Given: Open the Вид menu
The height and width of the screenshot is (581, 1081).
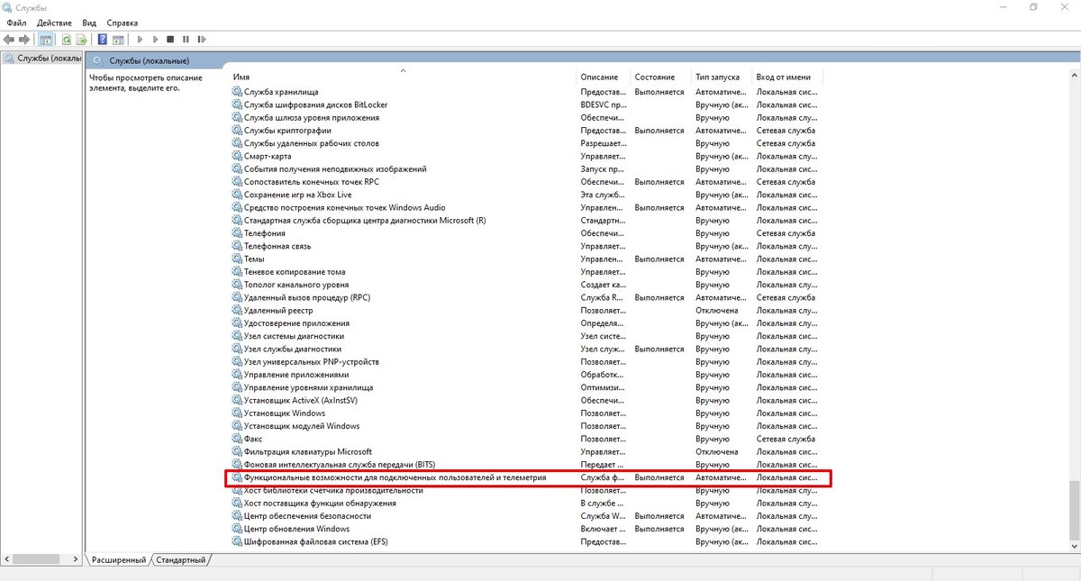Looking at the screenshot, I should coord(89,23).
